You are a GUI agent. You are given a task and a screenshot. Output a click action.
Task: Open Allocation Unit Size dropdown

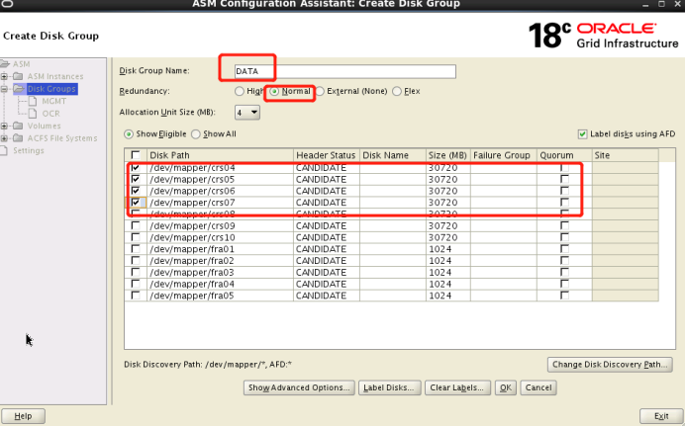coord(247,113)
